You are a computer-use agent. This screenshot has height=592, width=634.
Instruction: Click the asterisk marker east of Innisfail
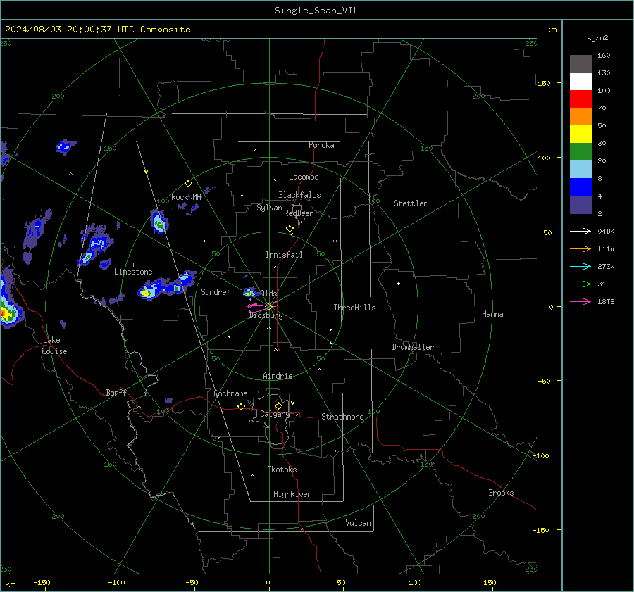tap(335, 241)
